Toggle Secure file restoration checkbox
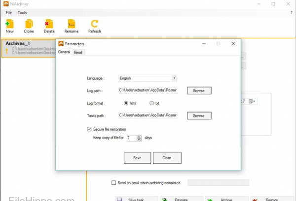This screenshot has width=296, height=201. point(89,129)
